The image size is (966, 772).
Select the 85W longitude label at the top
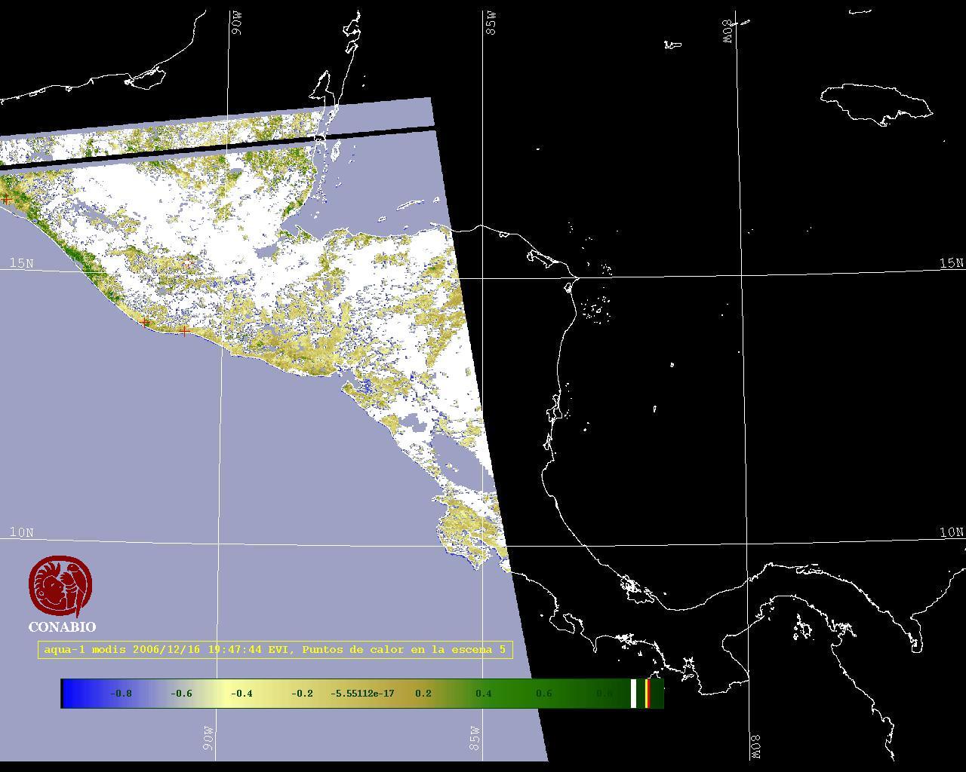pos(491,24)
